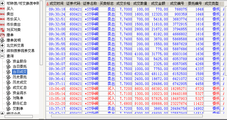Select the trade row at 09:30:18
Image resolution: width=227 pixels, height=120 pixels.
135,9
